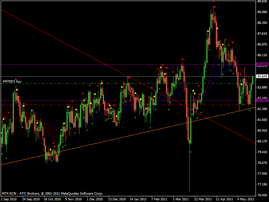Click the 87.610 price axis label

(262, 34)
